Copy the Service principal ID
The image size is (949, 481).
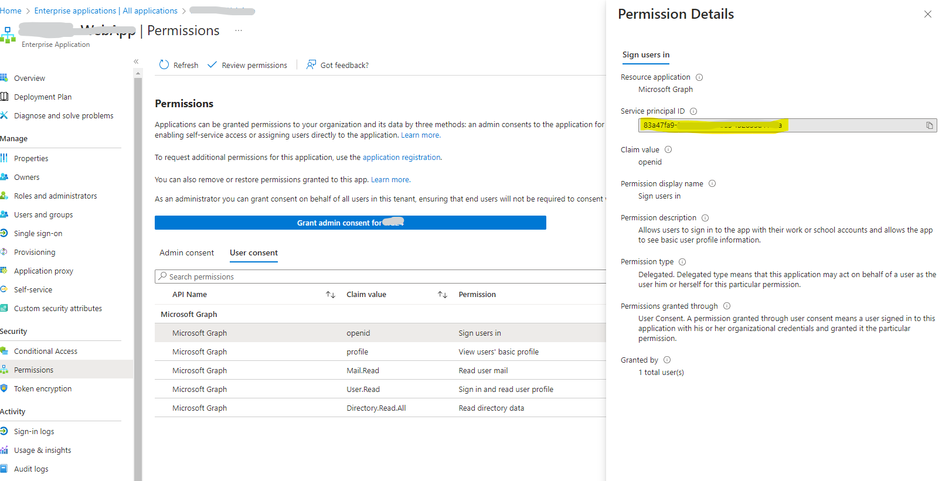pos(929,125)
